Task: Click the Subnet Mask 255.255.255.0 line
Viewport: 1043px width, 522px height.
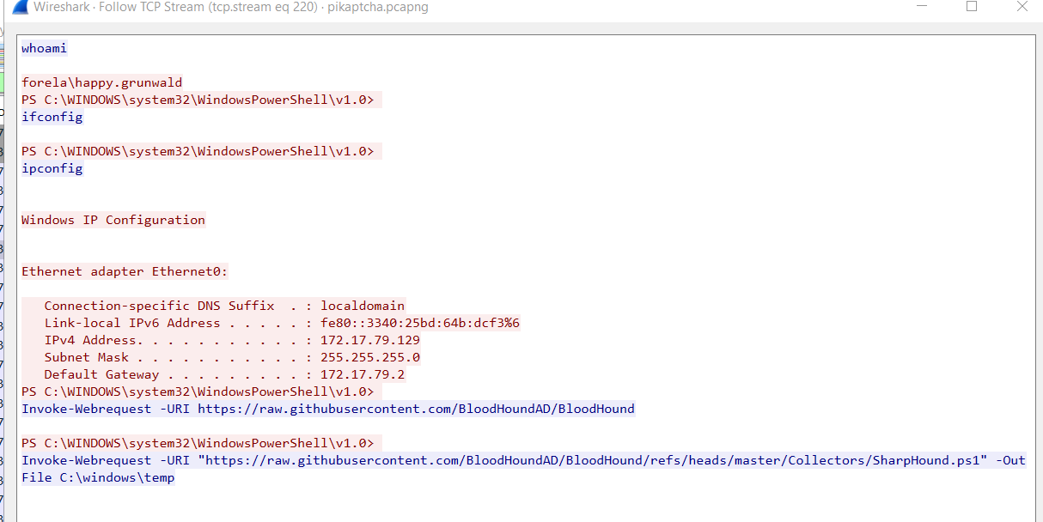Action: click(x=232, y=357)
